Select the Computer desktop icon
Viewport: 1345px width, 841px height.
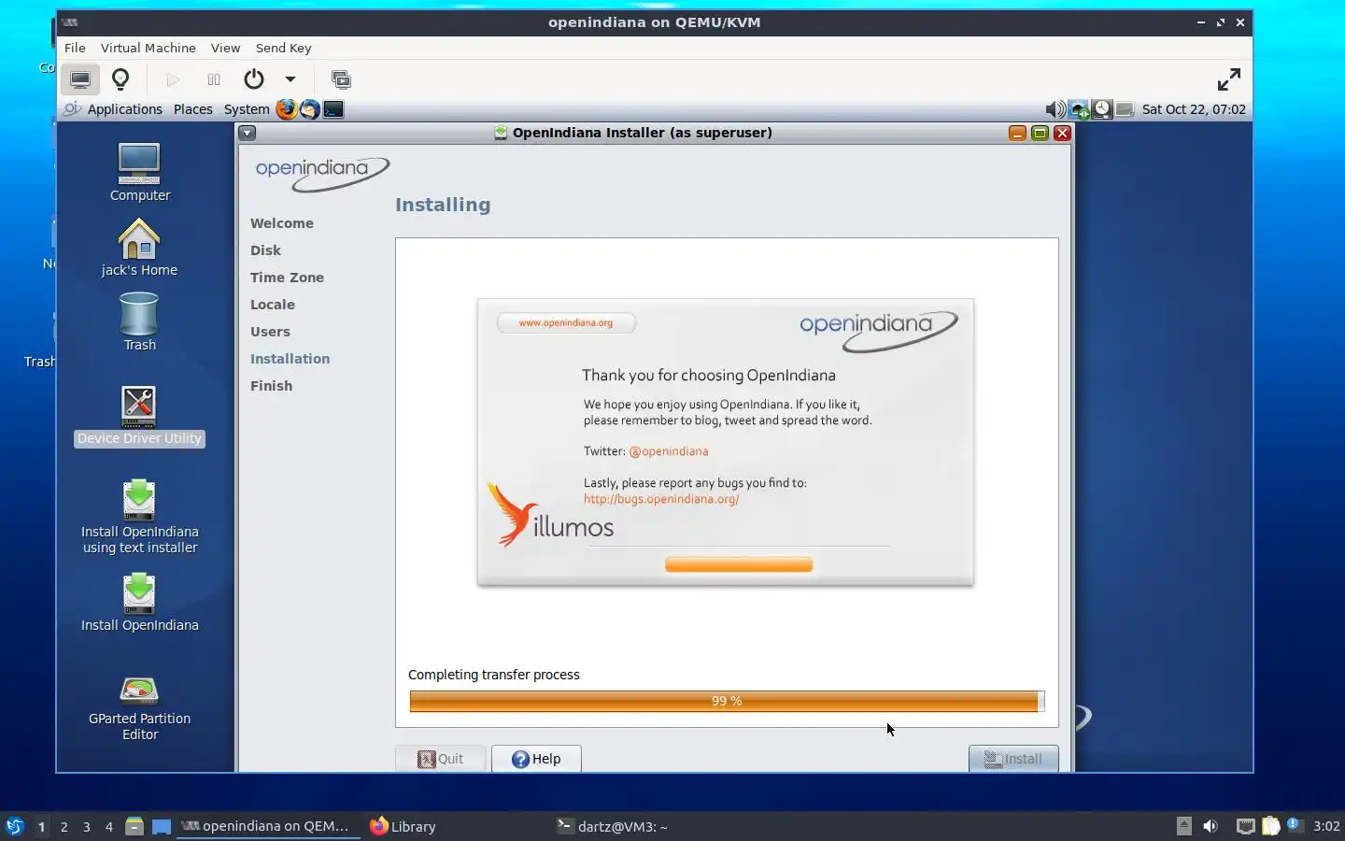pyautogui.click(x=139, y=172)
